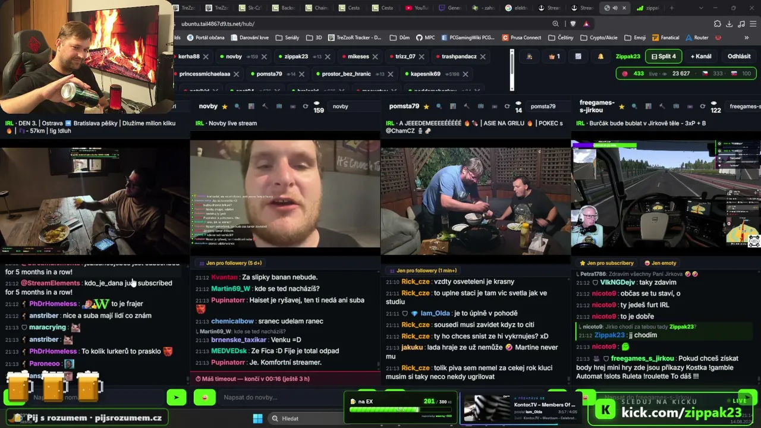Remove princessmichaelaaa from the channel list
This screenshot has width=761, height=428.
tap(236, 74)
